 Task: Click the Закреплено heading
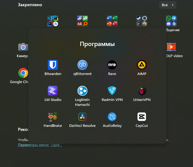click(30, 5)
